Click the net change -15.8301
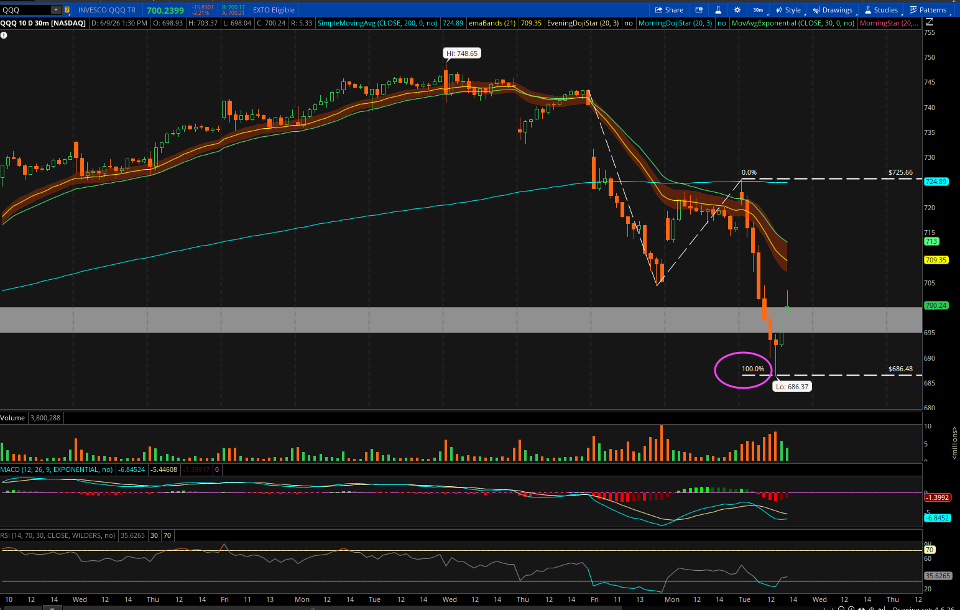960x610 pixels. pyautogui.click(x=203, y=7)
